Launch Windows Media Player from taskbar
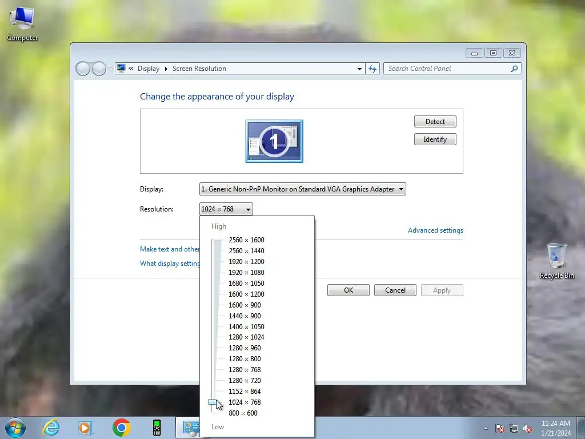This screenshot has height=439, width=585. [x=85, y=428]
